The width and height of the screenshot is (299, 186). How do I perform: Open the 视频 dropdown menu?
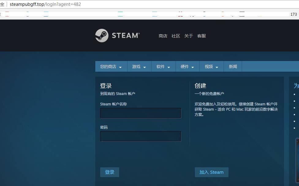coord(212,66)
